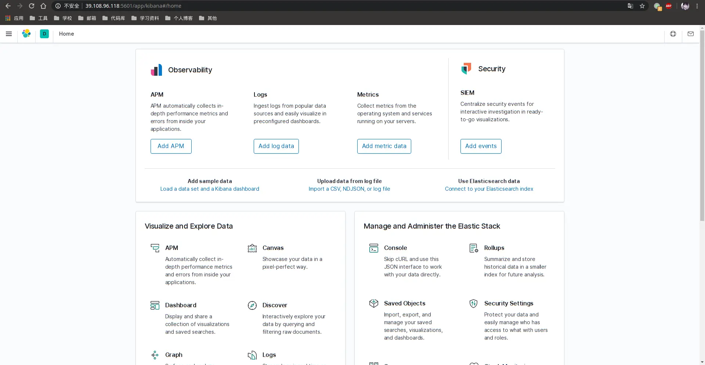
Task: Open the Discover compass icon
Action: point(252,305)
